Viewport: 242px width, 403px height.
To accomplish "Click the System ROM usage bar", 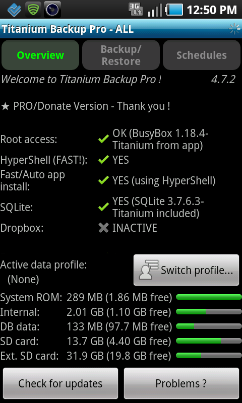I will point(209,297).
